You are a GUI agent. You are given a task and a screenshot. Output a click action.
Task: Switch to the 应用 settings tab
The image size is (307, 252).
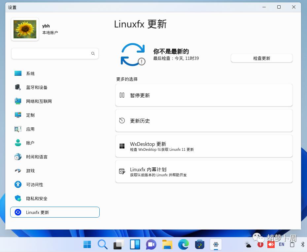[x=30, y=129]
